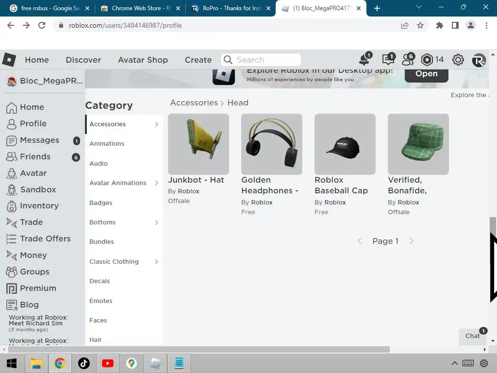Open YouTube from the taskbar

(x=108, y=363)
